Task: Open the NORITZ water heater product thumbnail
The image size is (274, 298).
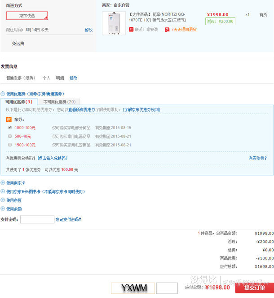Action: pyautogui.click(x=114, y=23)
